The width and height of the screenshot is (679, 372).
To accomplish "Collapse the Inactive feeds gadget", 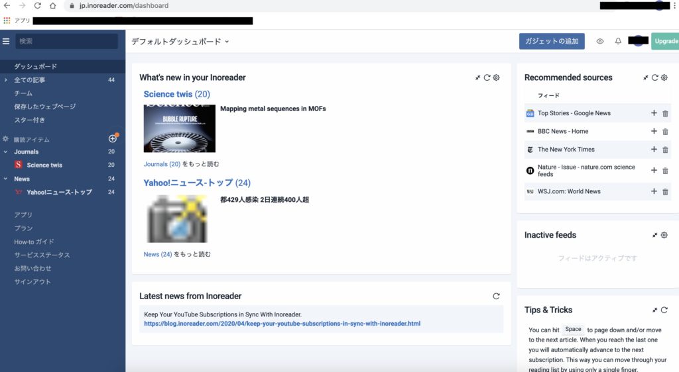I will point(654,235).
